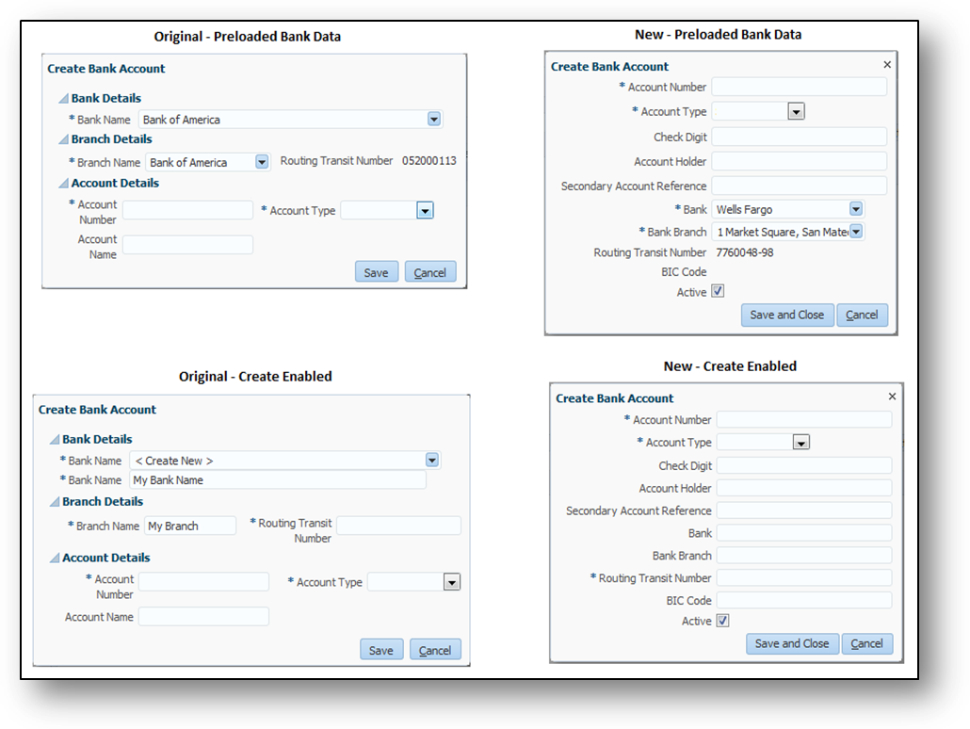The height and width of the screenshot is (729, 970).
Task: Click the My Bank Name text field
Action: tap(278, 480)
